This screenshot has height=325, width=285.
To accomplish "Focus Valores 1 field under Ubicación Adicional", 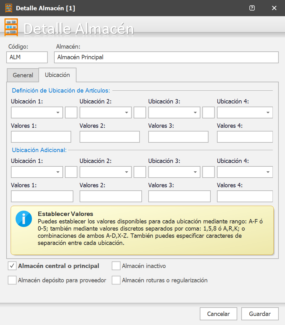I will (42, 196).
